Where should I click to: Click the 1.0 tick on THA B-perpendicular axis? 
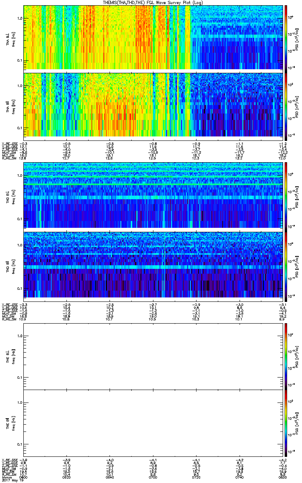click(x=19, y=19)
